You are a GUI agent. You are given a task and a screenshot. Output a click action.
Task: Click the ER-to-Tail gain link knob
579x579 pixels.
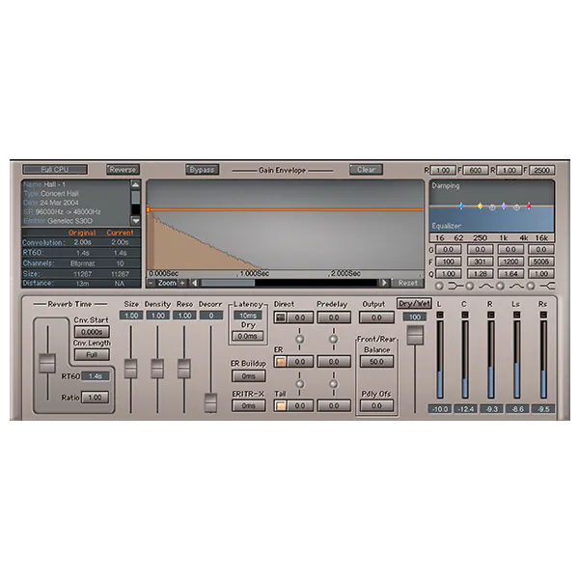(300, 384)
